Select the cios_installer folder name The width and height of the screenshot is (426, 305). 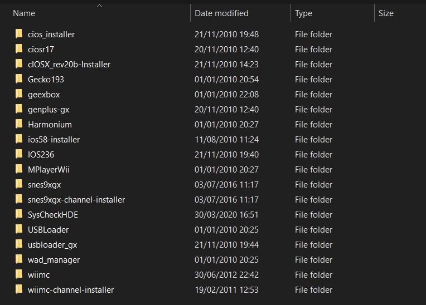pyautogui.click(x=51, y=35)
